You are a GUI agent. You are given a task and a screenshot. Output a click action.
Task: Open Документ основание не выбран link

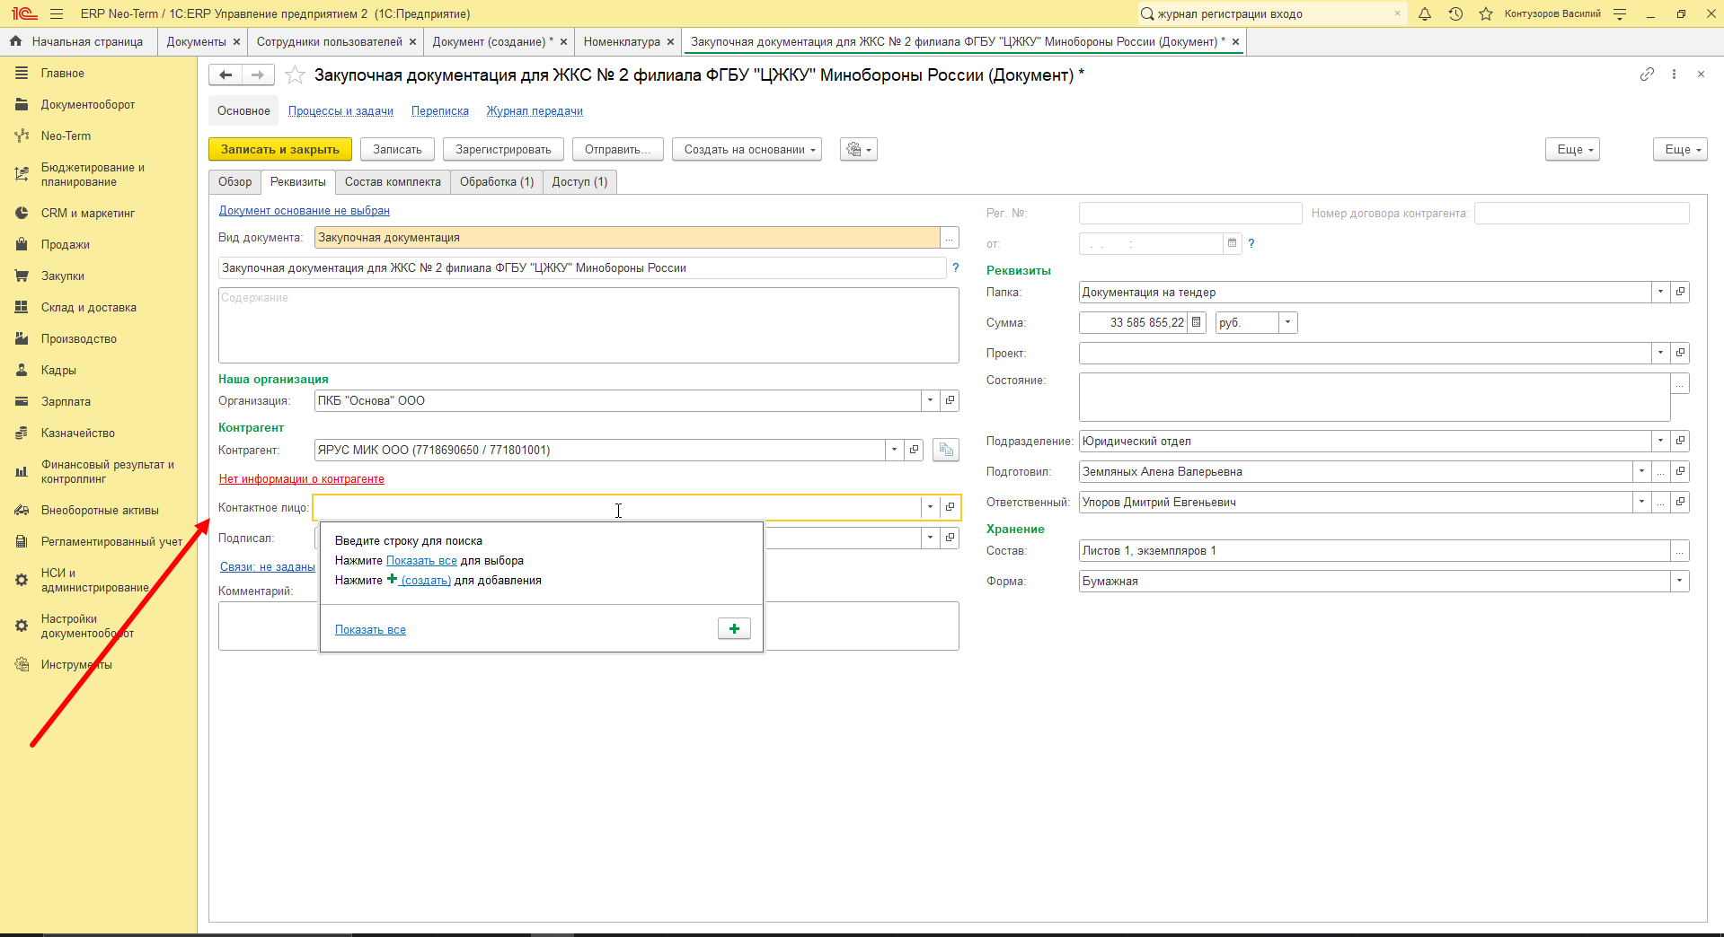[x=305, y=211]
